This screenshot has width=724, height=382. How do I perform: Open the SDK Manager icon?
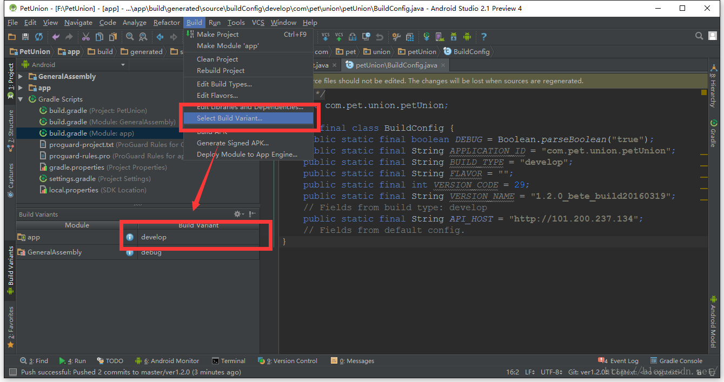pyautogui.click(x=454, y=37)
